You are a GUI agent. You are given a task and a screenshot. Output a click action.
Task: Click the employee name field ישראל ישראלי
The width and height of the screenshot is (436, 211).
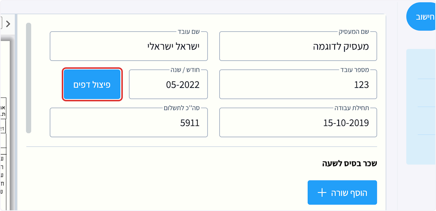click(x=129, y=46)
